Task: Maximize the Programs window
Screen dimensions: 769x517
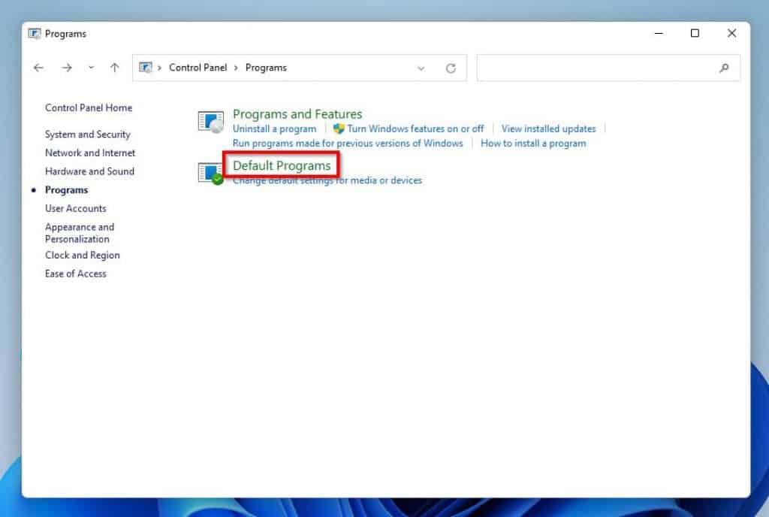Action: point(695,33)
